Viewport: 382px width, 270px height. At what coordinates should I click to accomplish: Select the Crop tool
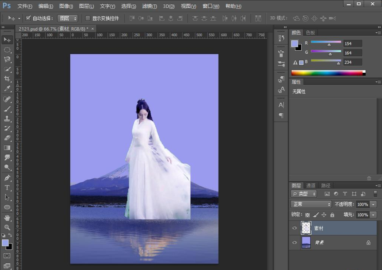tap(7, 79)
